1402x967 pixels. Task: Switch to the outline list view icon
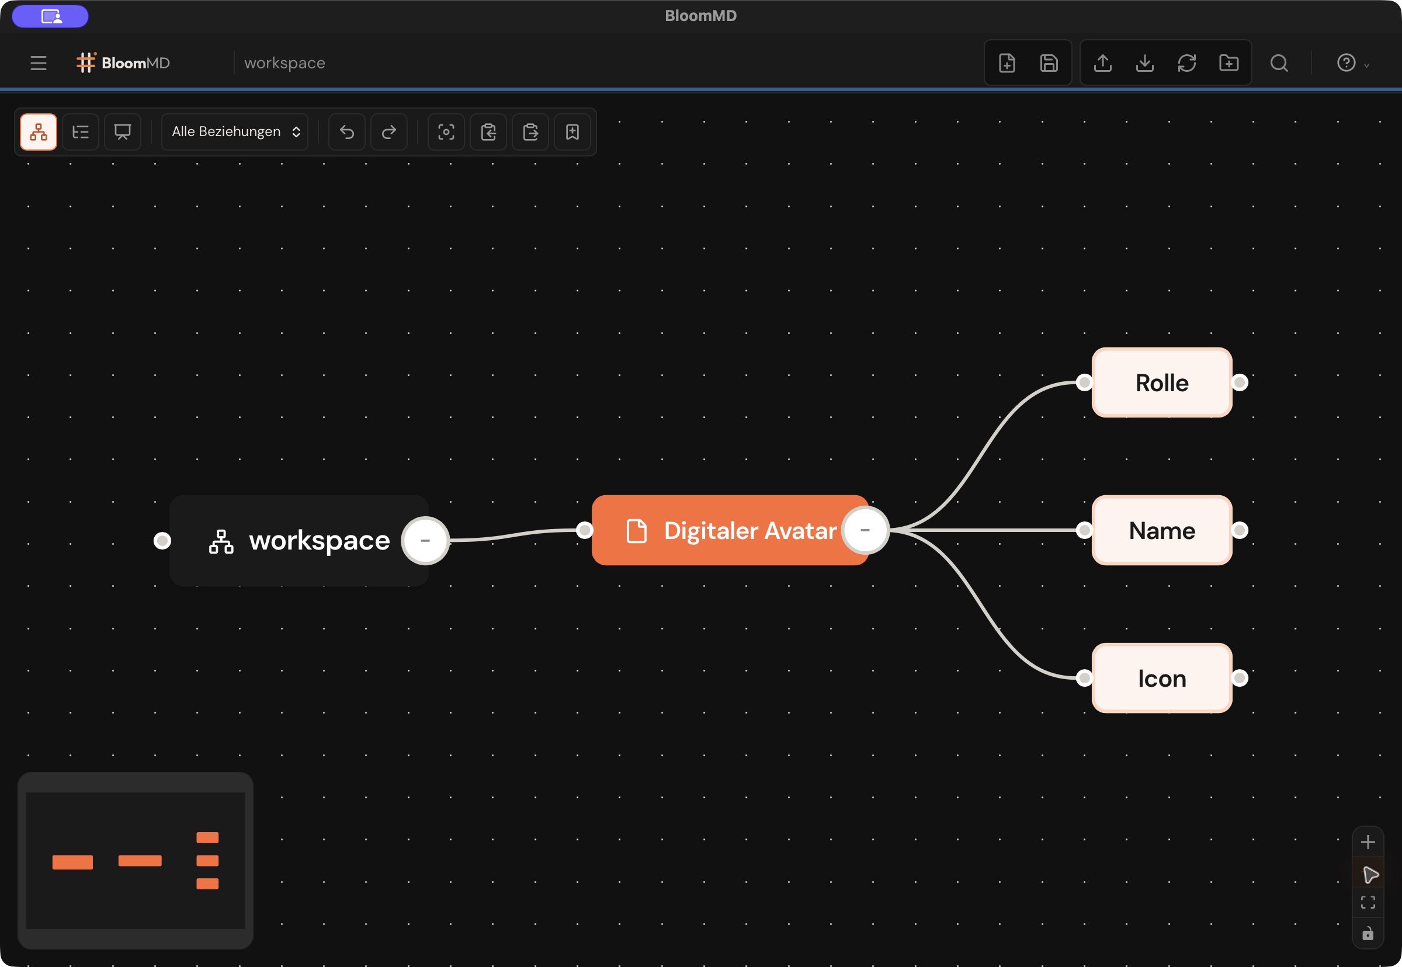click(81, 131)
